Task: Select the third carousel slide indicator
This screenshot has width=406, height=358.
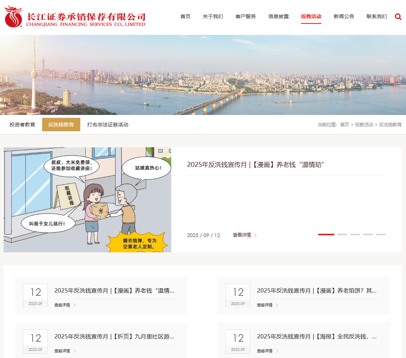Action: [355, 235]
